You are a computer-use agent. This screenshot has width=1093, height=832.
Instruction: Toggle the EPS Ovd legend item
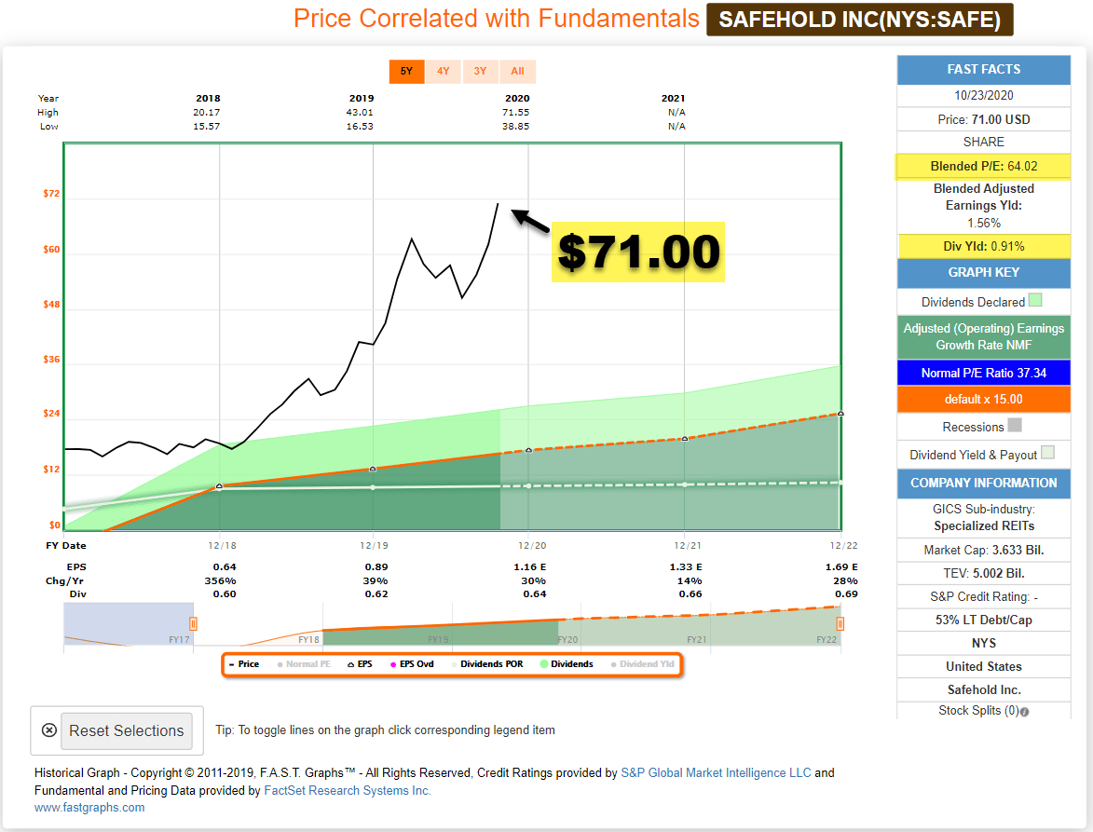pos(412,664)
